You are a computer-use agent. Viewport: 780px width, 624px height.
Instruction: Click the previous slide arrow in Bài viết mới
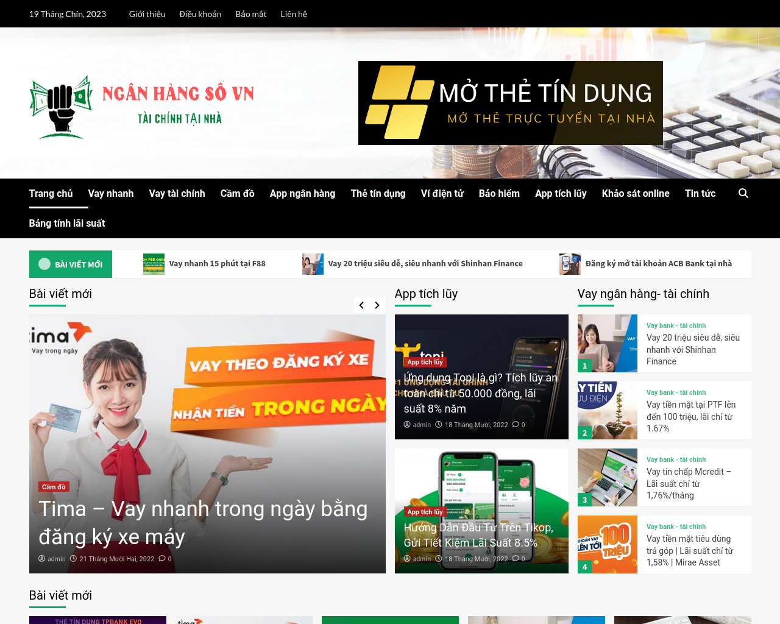[361, 305]
